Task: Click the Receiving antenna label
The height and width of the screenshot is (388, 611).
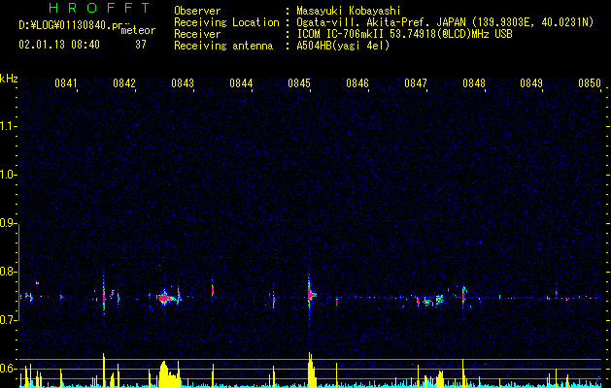Action: [x=223, y=46]
